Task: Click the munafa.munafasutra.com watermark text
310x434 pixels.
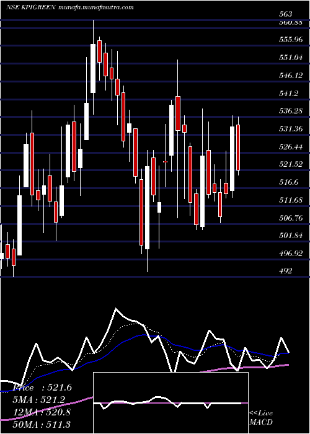Action: point(96,7)
